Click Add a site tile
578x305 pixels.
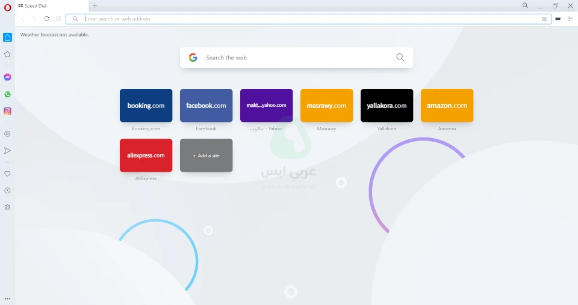(x=206, y=156)
